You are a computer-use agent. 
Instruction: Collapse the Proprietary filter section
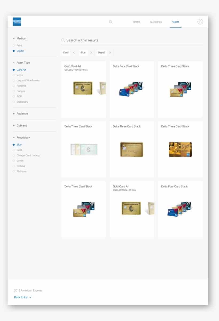pos(21,138)
